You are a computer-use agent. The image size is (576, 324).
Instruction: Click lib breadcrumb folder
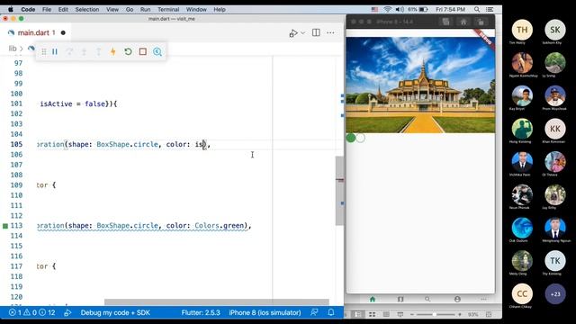pyautogui.click(x=13, y=48)
